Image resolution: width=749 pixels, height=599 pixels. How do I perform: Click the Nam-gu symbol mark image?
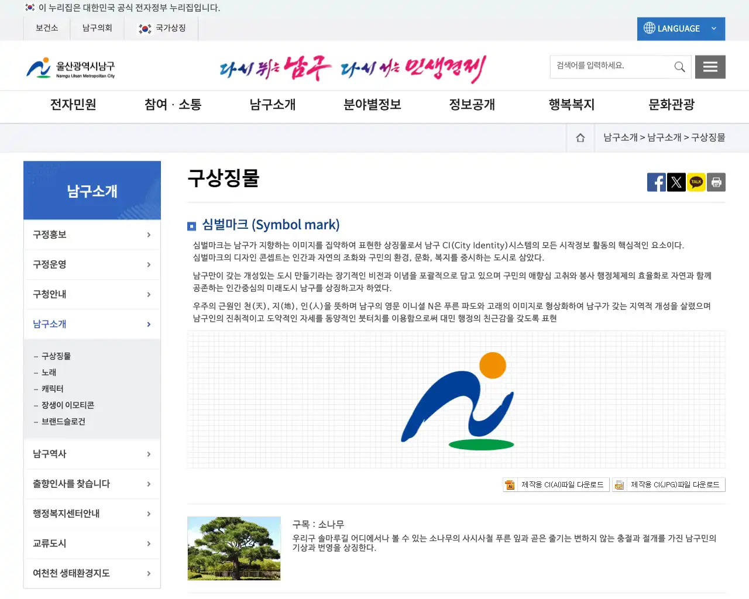pos(458,401)
